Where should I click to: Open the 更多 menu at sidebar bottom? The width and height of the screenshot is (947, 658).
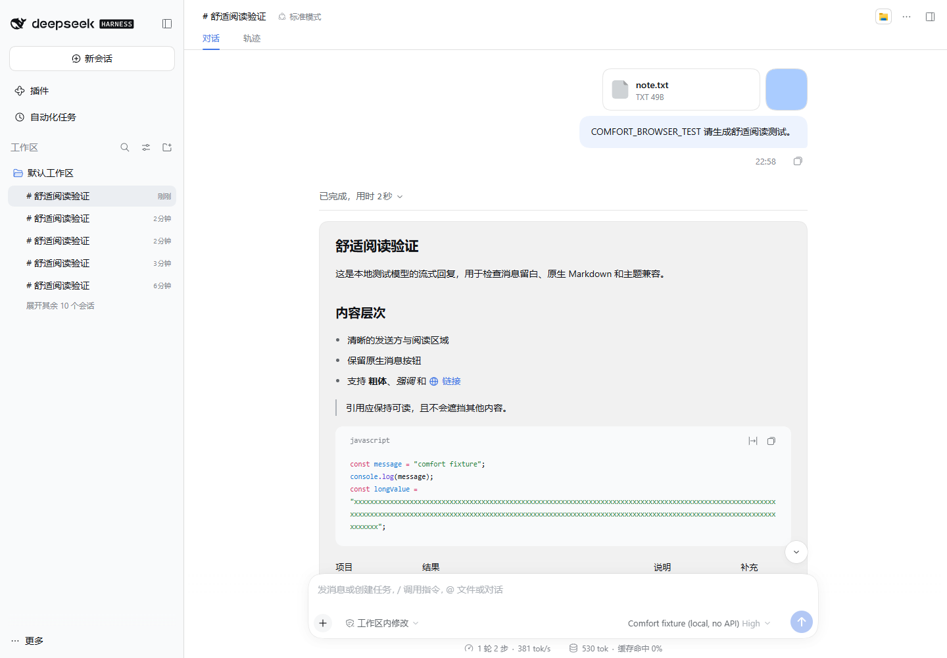[27, 641]
